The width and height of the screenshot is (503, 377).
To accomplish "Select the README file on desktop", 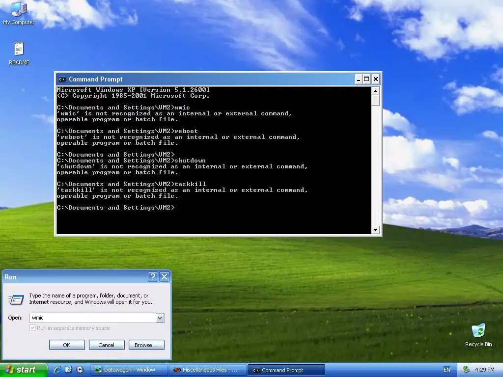I will (19, 54).
